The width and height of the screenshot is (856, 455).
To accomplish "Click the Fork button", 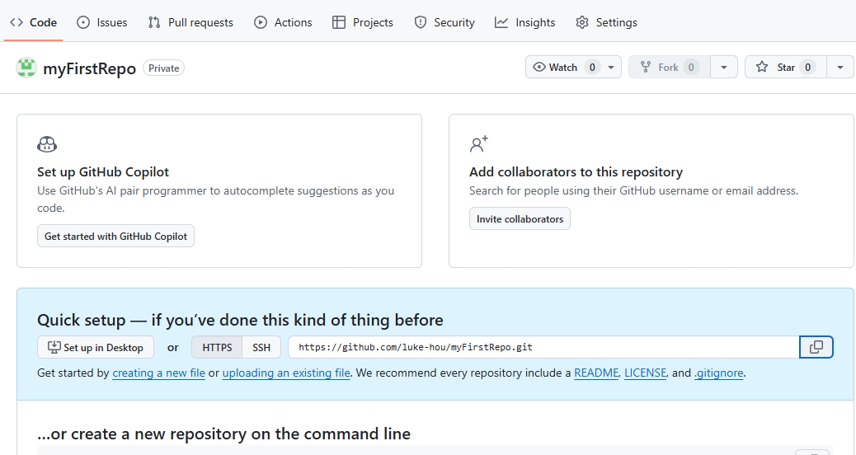I will (x=670, y=67).
